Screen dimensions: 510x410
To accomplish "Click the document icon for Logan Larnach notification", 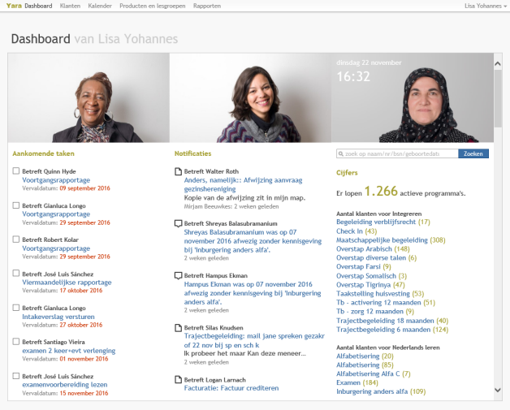I will (x=178, y=380).
